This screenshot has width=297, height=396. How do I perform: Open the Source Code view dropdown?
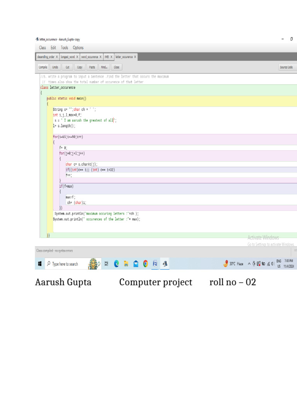click(287, 67)
